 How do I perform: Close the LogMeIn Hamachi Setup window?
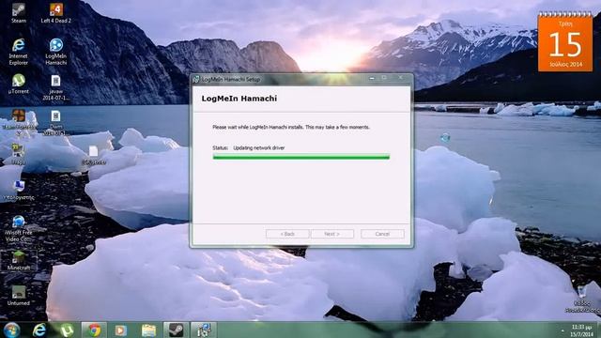400,78
